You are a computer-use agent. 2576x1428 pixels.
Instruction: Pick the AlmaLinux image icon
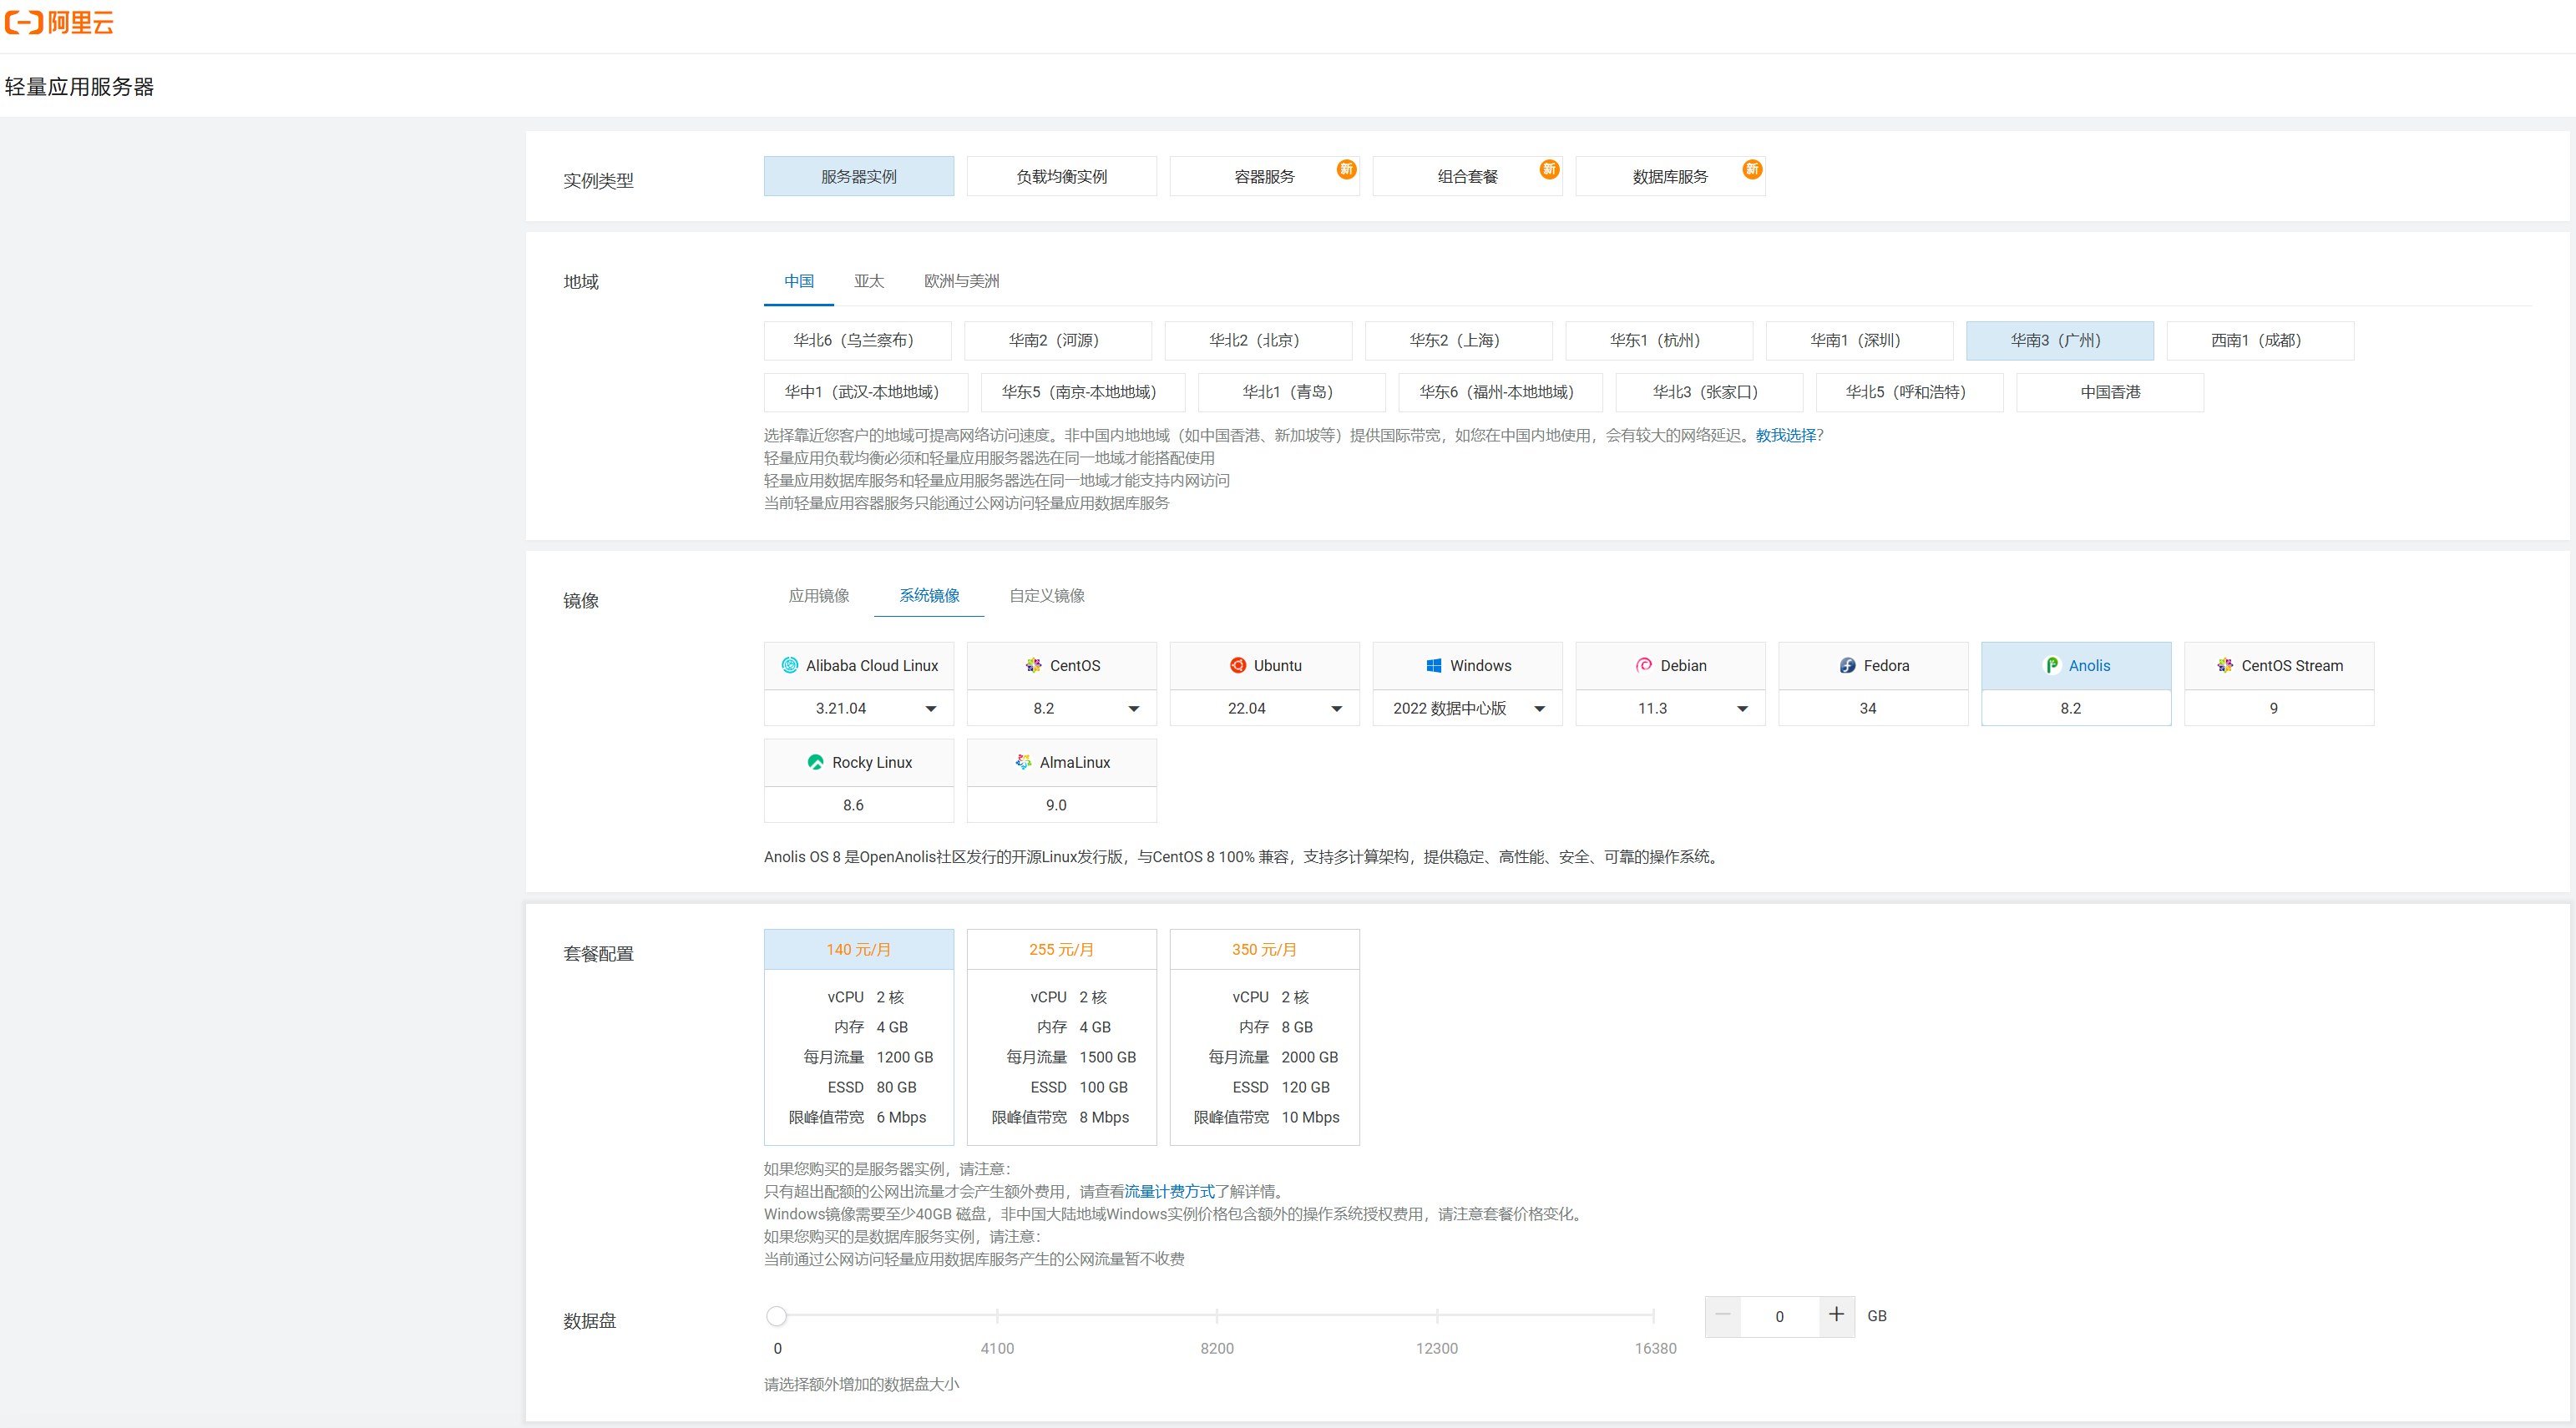tap(1023, 763)
